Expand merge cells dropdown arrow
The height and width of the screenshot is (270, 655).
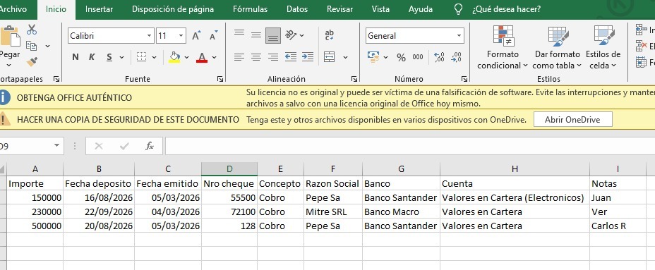[x=345, y=57]
